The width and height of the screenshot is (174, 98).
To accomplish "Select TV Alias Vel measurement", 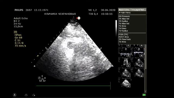I will click(124, 24).
